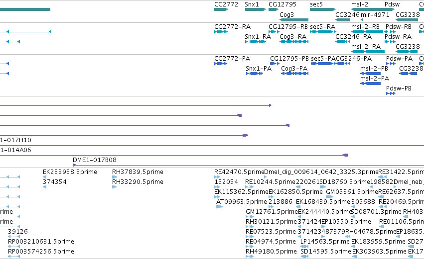This screenshot has height=259, width=424.
Task: Click the Pdsw gene label
Action: click(392, 4)
